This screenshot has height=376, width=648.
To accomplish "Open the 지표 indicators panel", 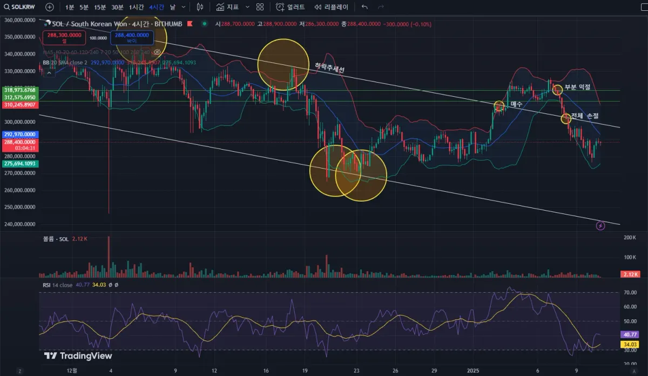I will pos(227,7).
